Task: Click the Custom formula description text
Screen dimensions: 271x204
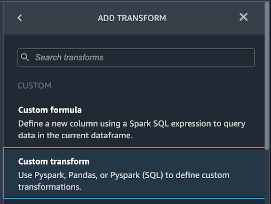Action: click(x=132, y=129)
